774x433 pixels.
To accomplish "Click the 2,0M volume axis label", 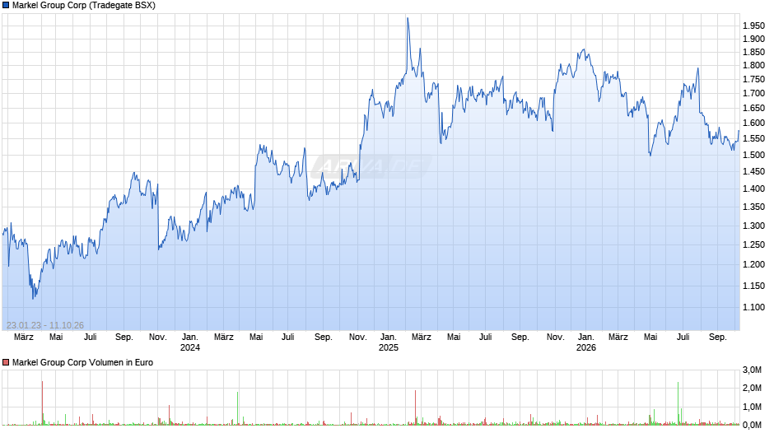I will (x=753, y=388).
